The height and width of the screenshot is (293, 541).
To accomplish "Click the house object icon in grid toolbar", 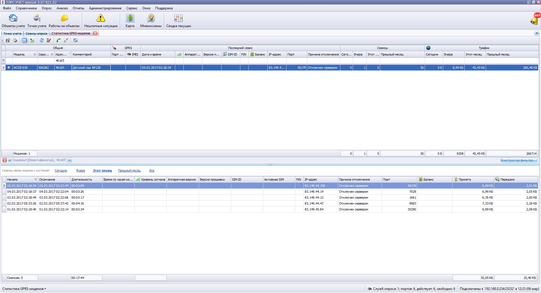I will point(75,40).
